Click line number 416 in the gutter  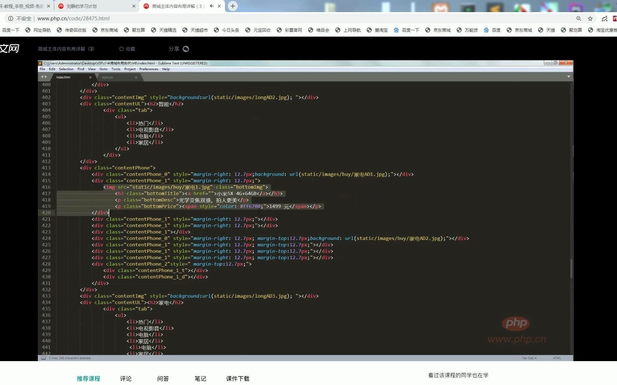point(46,187)
